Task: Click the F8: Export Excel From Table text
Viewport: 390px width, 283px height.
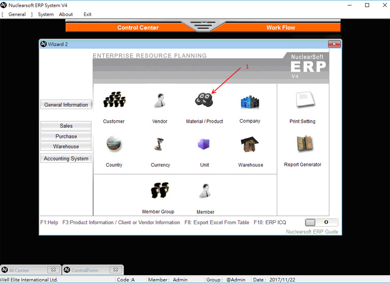Action: [217, 222]
